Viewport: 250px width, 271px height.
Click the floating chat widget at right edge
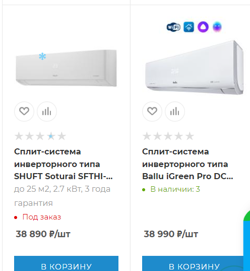pos(246,240)
